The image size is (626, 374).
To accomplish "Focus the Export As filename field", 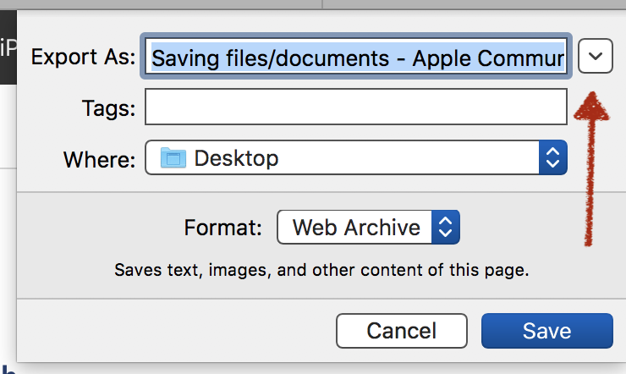I will click(358, 58).
